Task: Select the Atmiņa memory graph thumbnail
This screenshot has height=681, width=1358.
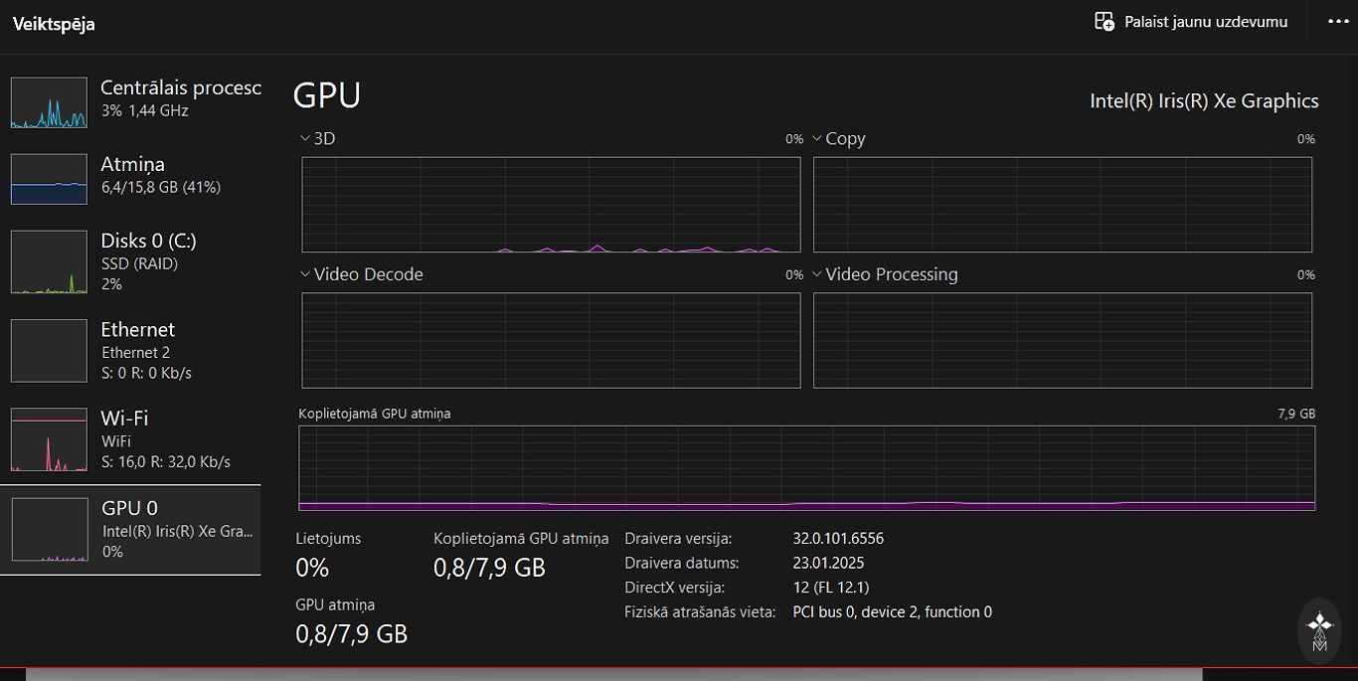Action: [49, 179]
